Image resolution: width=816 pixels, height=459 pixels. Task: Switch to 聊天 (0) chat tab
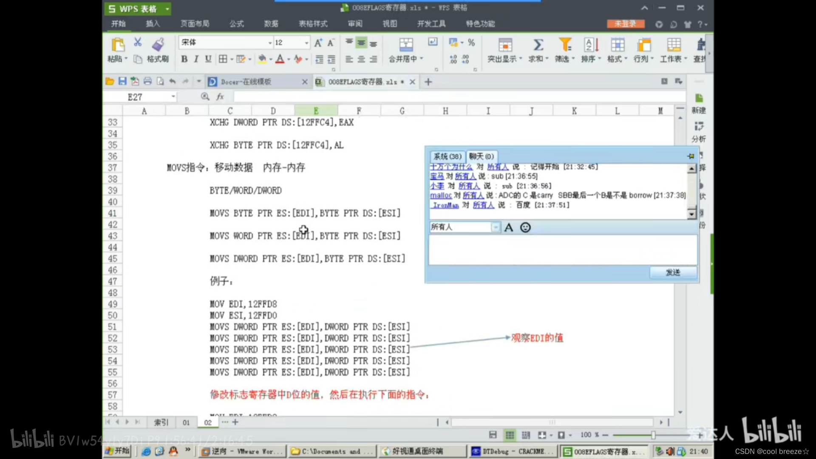[482, 156]
